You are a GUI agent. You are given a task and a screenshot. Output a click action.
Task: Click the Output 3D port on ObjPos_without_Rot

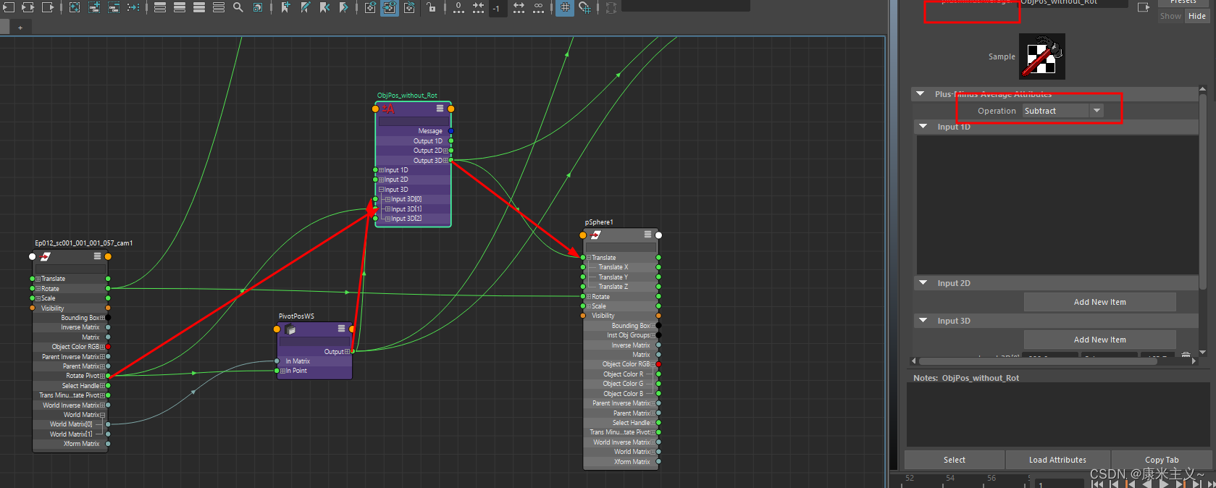451,160
